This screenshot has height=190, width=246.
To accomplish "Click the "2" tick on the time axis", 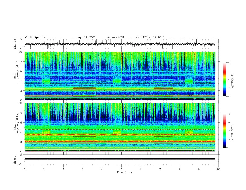I will [x=63, y=169].
